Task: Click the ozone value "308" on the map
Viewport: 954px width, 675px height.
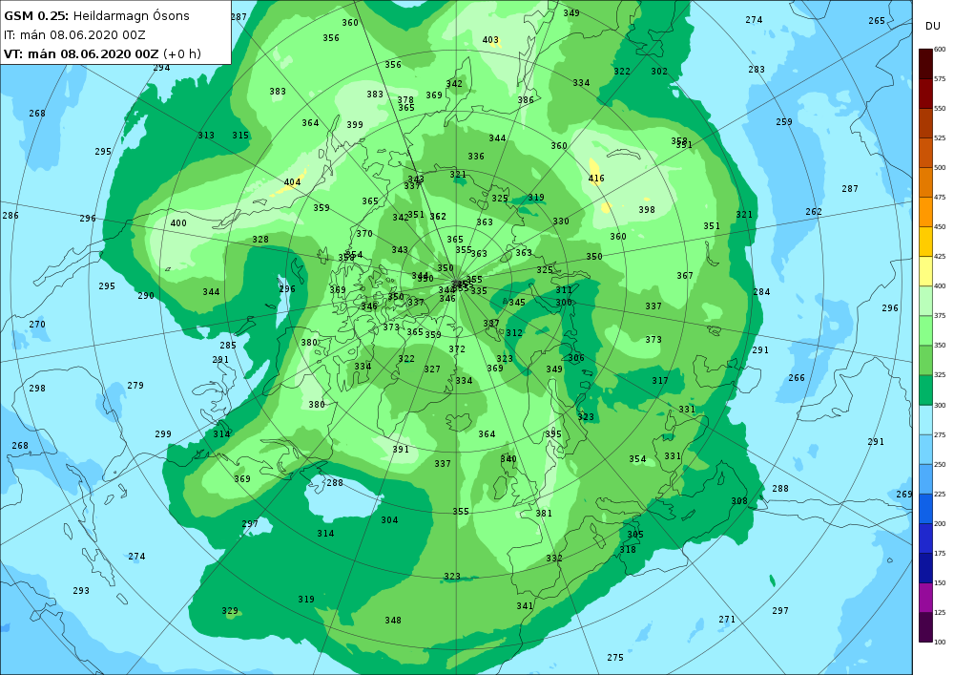Action: click(x=739, y=501)
